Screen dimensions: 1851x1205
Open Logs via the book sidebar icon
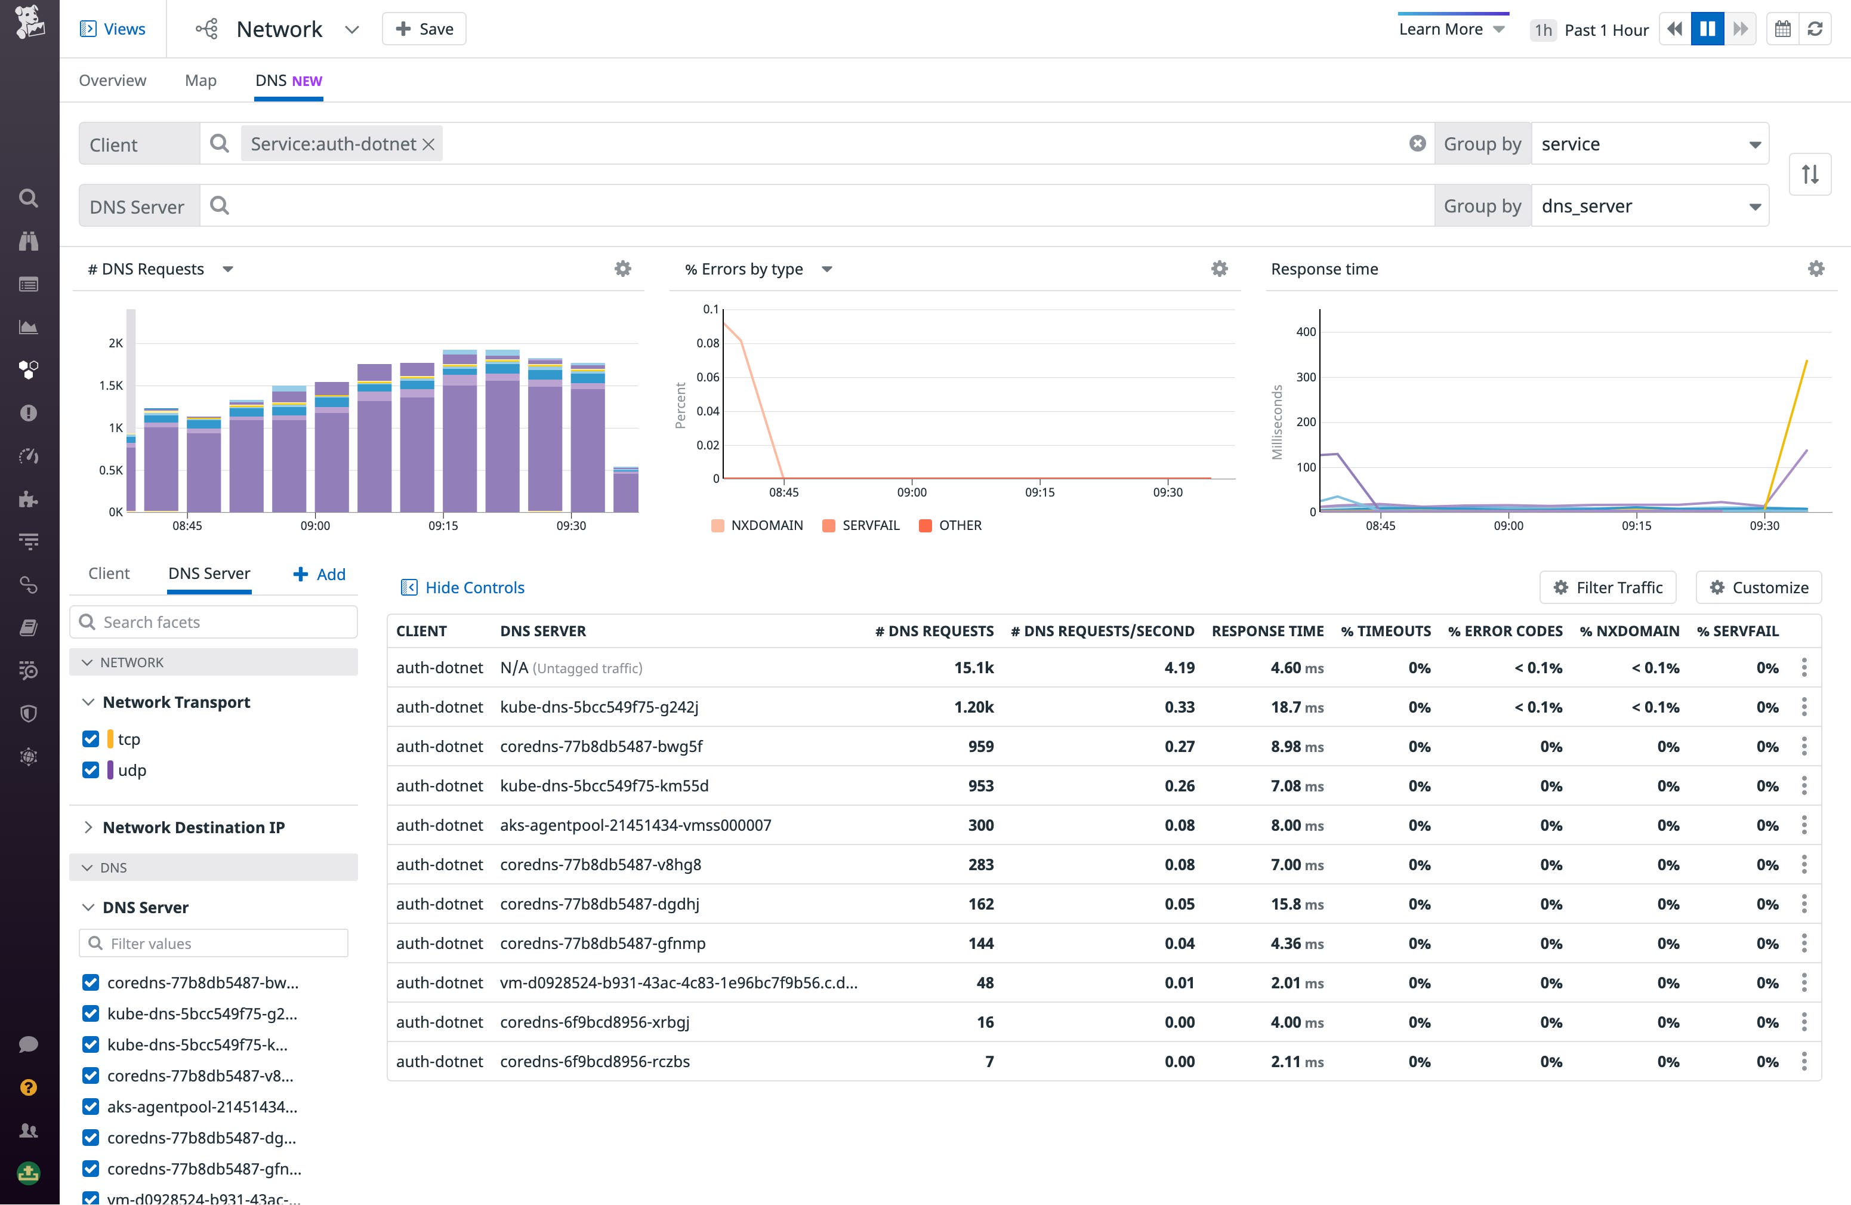pyautogui.click(x=28, y=628)
